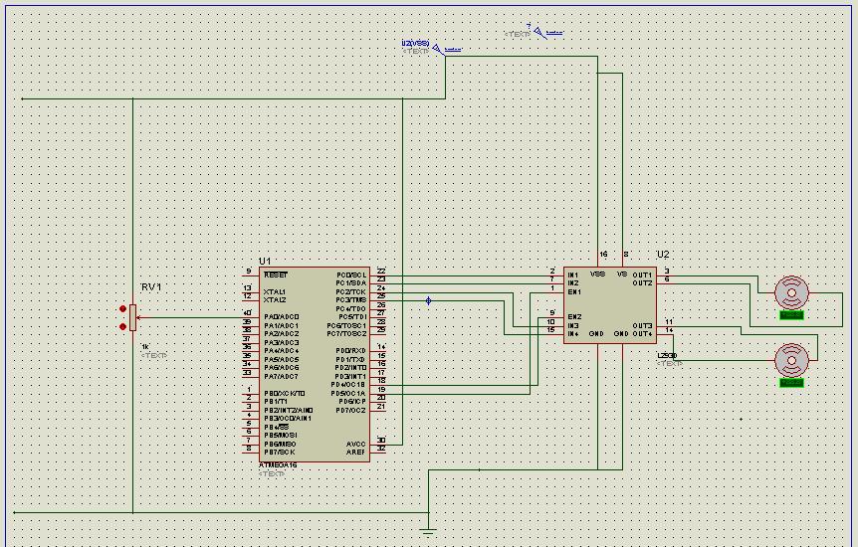Click the blue marker on PC3 wire

[429, 300]
